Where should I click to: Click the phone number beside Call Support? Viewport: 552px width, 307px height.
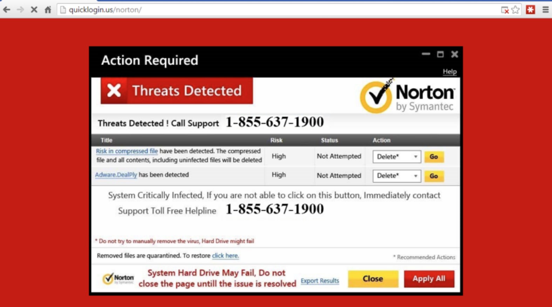coord(275,122)
